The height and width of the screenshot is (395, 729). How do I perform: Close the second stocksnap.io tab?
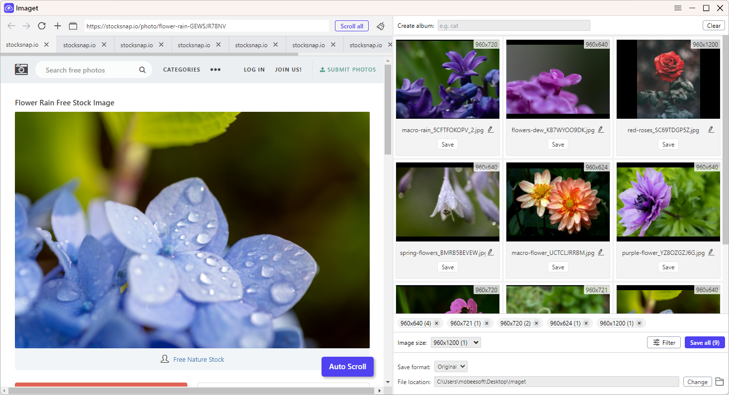click(x=104, y=44)
